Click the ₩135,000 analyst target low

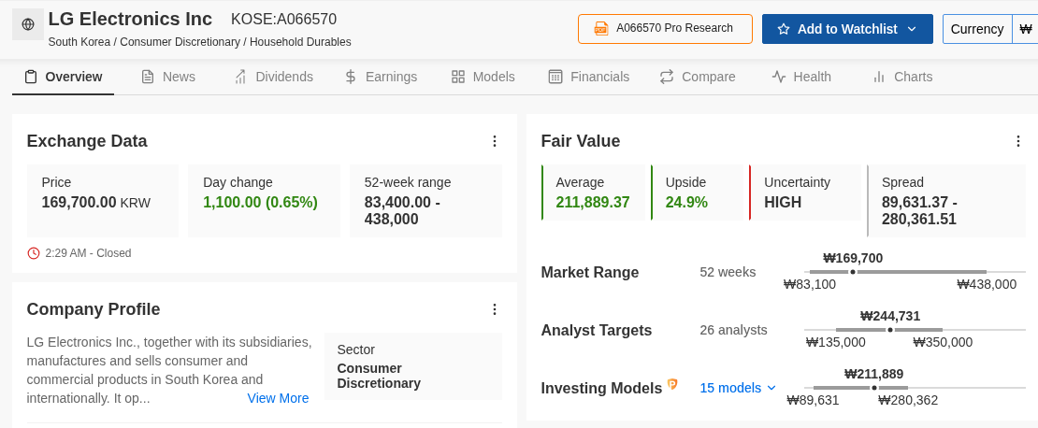click(835, 342)
